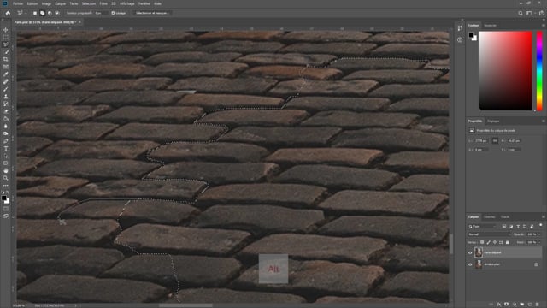Add a layer mask from Layers panel

507,305
